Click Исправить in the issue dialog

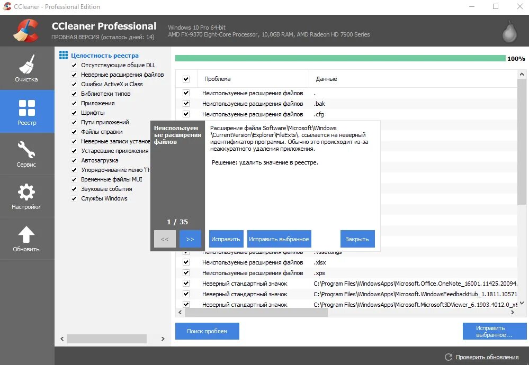(226, 239)
